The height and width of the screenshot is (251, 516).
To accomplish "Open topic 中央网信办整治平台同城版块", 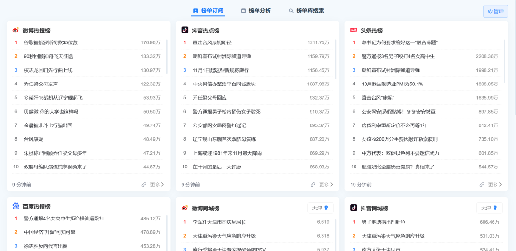I will [x=224, y=84].
